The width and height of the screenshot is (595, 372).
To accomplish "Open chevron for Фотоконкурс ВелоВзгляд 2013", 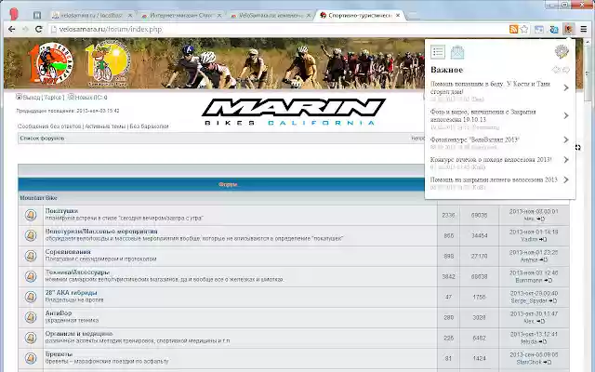I will [x=566, y=139].
